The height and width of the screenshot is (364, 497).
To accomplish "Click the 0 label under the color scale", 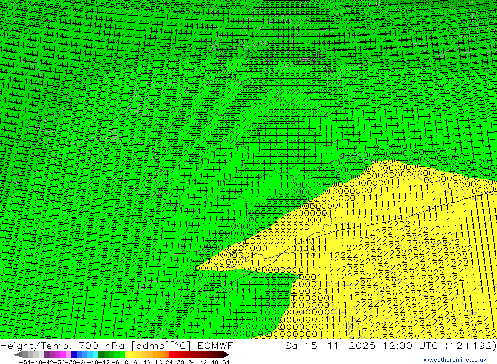I will pos(127,362).
